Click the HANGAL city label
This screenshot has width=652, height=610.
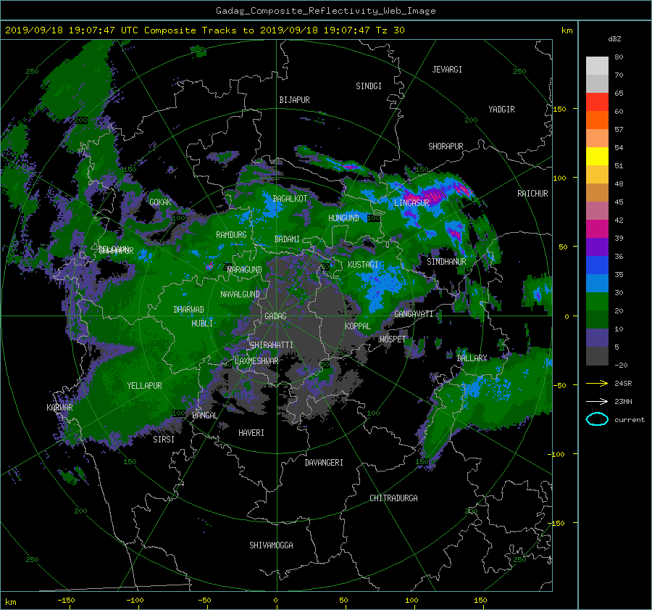[x=204, y=416]
